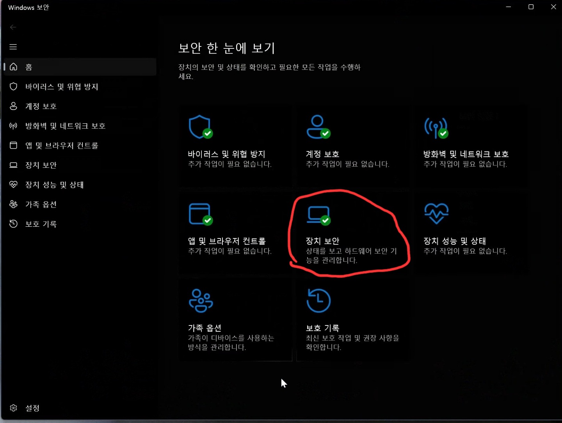Open 설정 at the bottom left
Screen dimensions: 562x423
32,408
